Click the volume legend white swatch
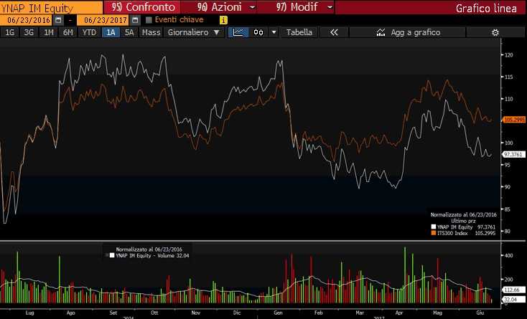The width and height of the screenshot is (527, 319). [112, 256]
